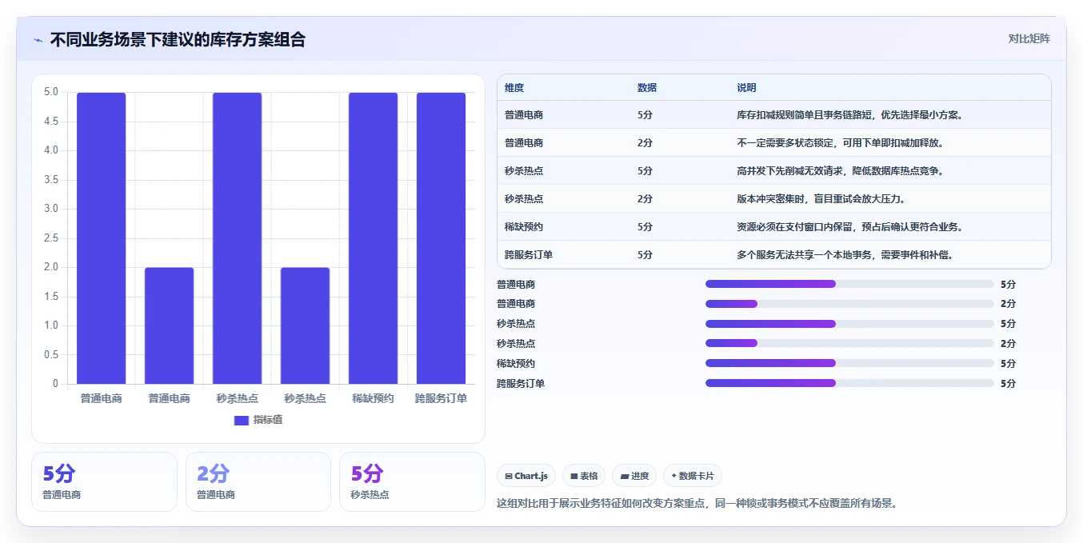Click the 数据 column header
This screenshot has height=543, width=1083.
tap(647, 88)
